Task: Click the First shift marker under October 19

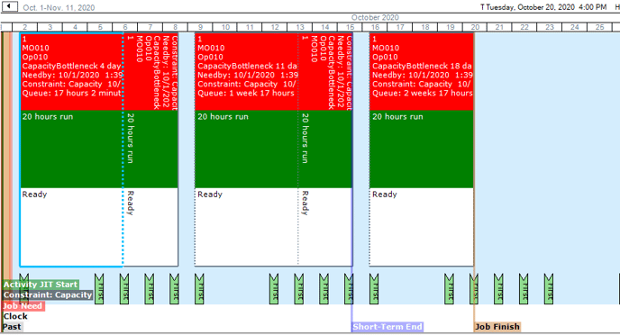Action: (449, 289)
